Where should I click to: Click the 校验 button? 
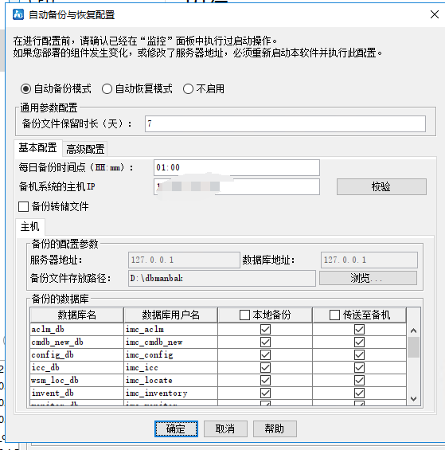[x=381, y=187]
